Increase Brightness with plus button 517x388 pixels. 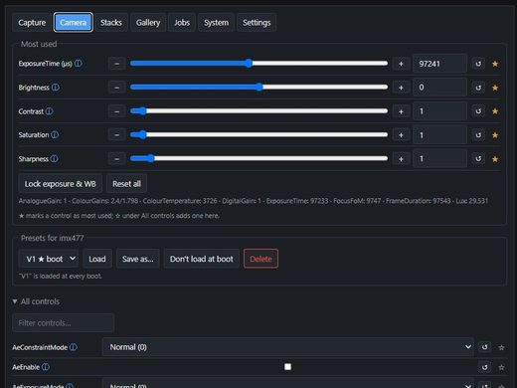tap(401, 88)
